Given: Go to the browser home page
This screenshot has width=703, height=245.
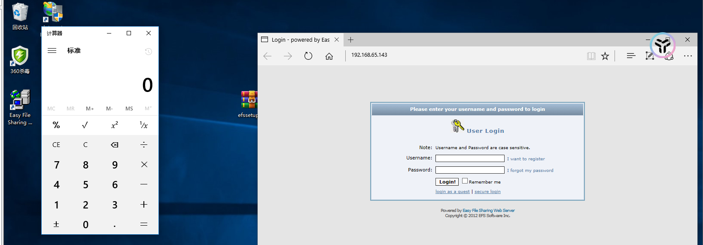Looking at the screenshot, I should click(x=329, y=56).
